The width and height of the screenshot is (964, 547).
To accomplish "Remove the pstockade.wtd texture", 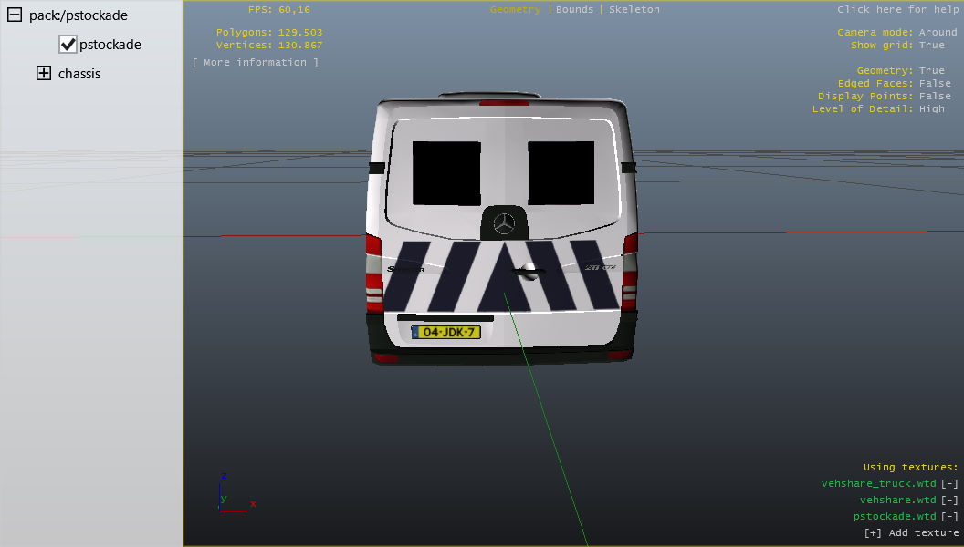I will (949, 517).
